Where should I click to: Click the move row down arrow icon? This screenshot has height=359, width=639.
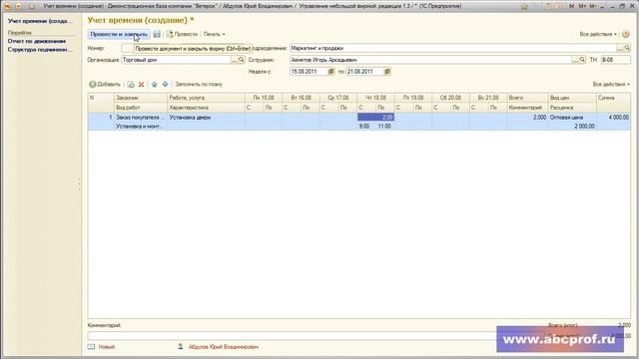coord(165,84)
